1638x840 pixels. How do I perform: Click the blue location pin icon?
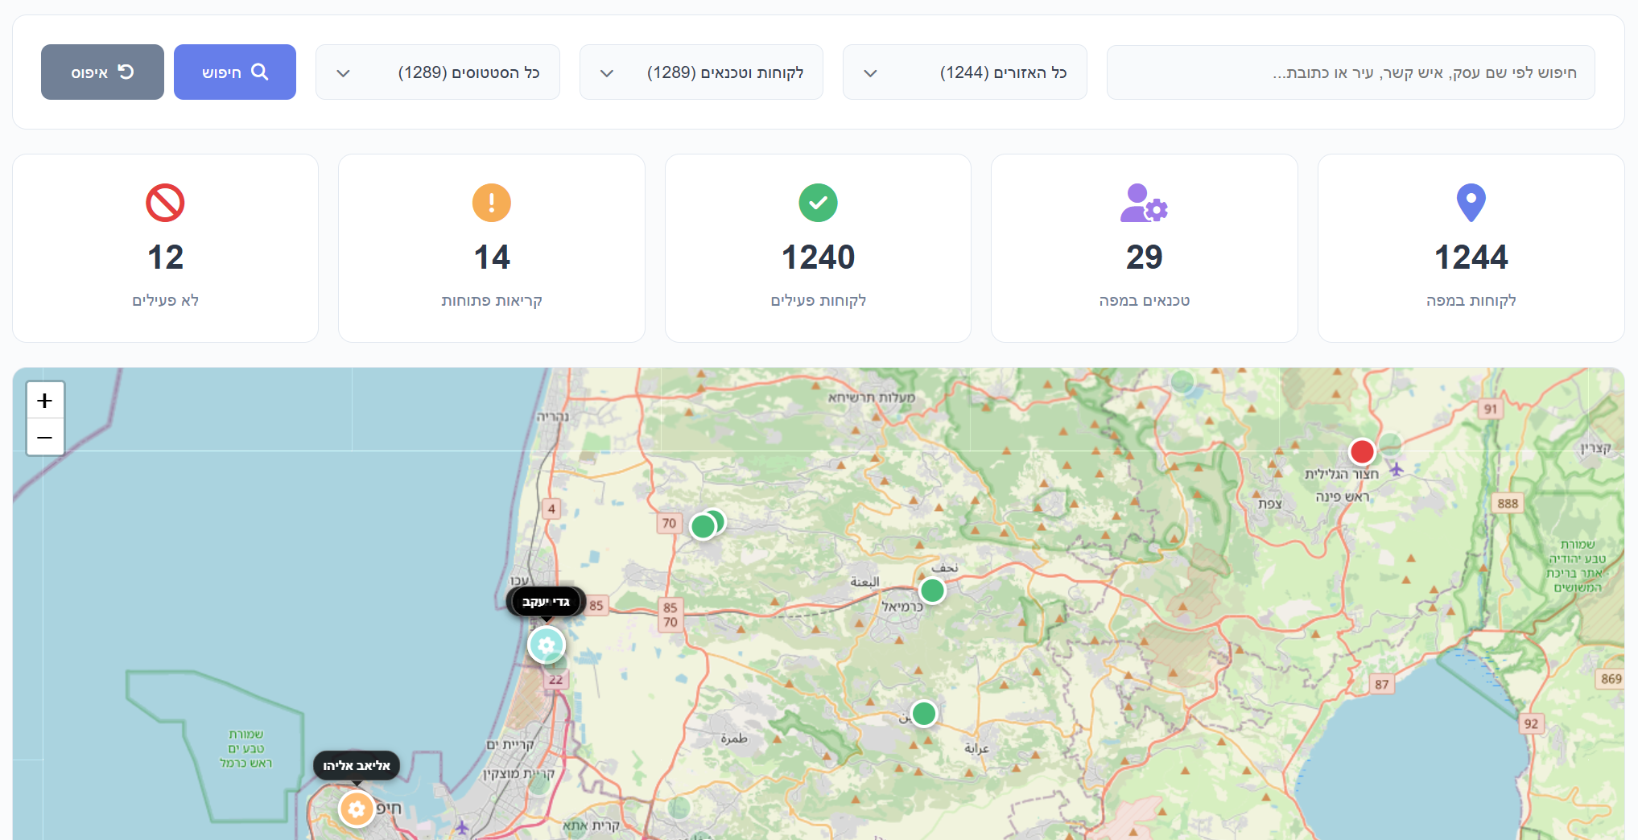[x=1471, y=203]
